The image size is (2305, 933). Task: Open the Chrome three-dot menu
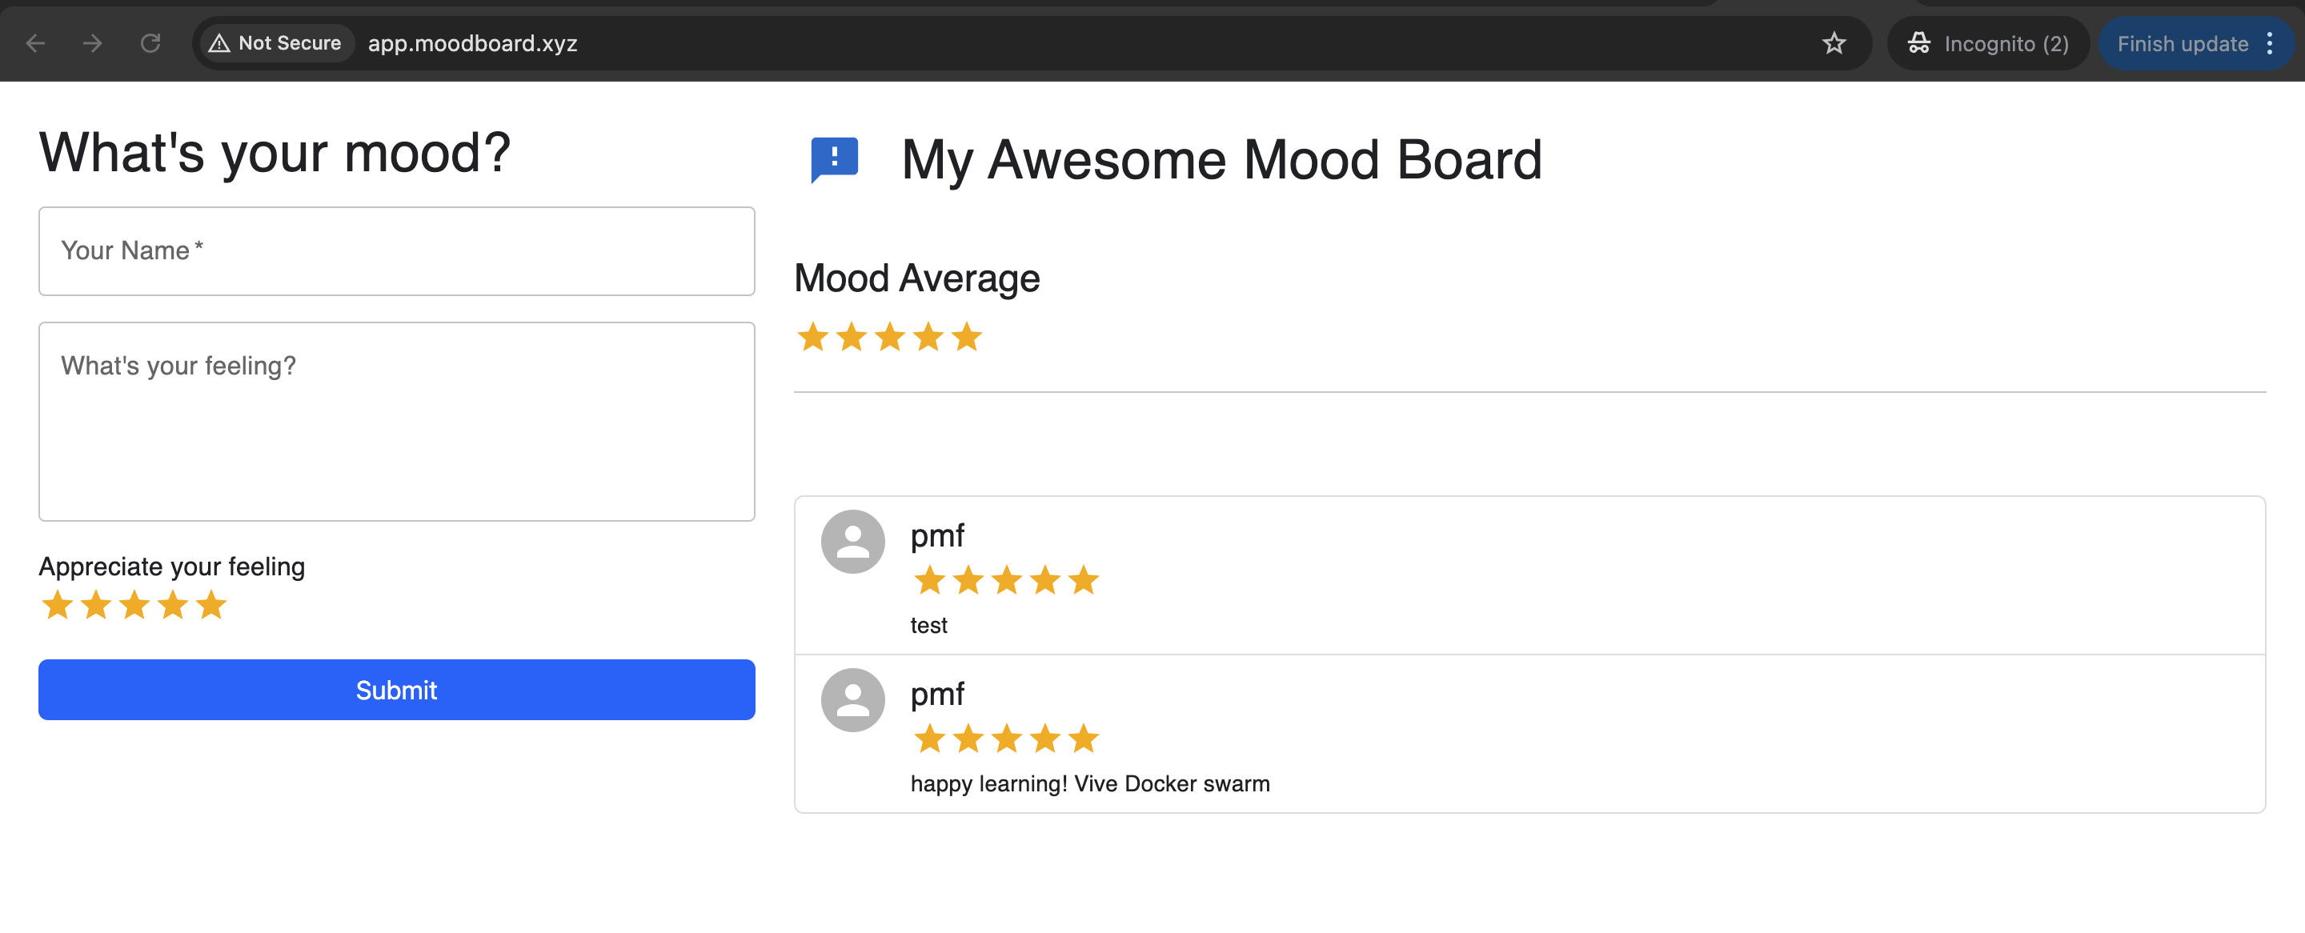click(x=2269, y=43)
